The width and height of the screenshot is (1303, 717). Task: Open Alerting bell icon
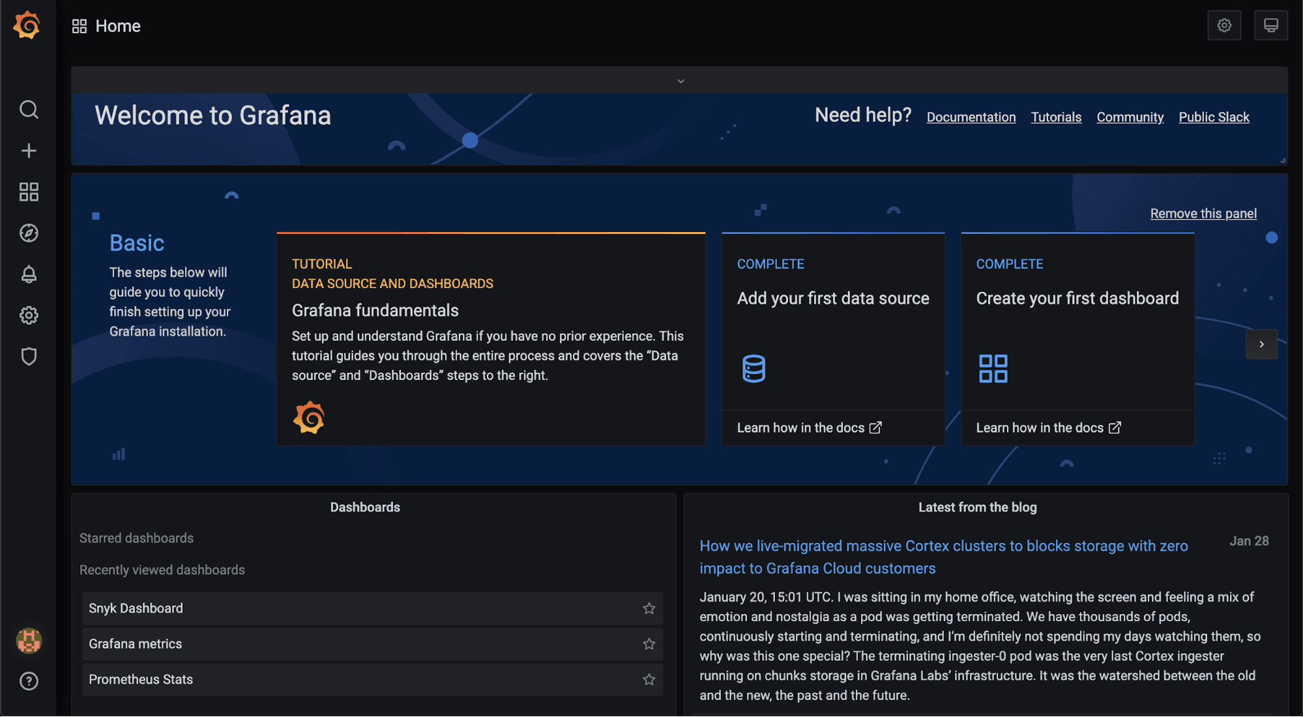click(29, 274)
